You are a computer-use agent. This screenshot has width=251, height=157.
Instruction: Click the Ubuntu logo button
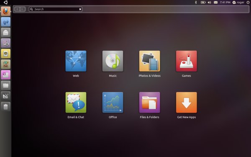(5, 2)
